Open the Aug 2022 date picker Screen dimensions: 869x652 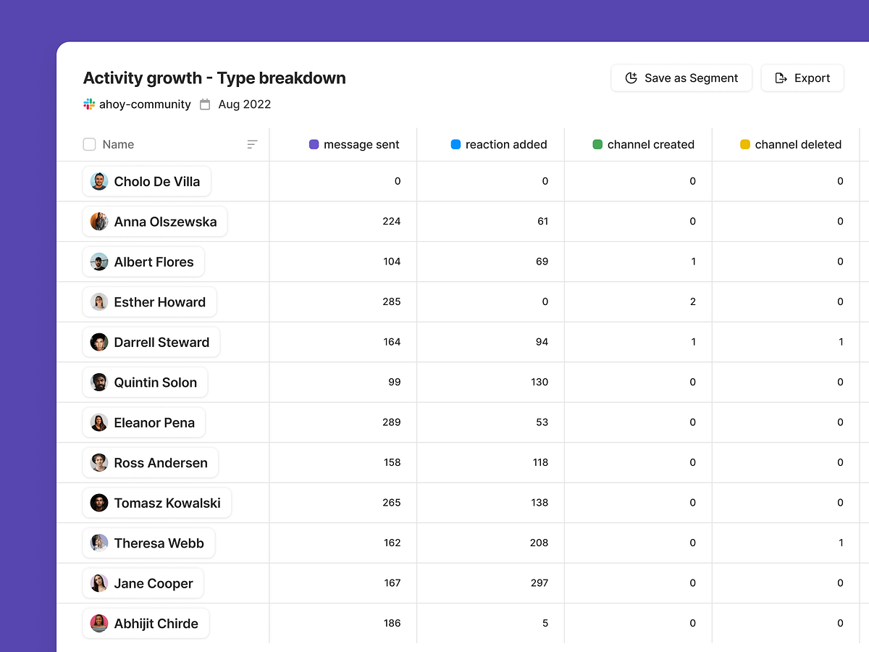244,104
